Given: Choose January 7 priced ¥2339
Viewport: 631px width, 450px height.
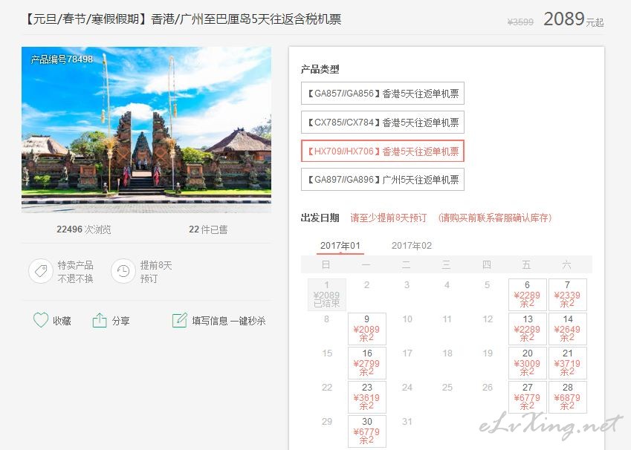Looking at the screenshot, I should coord(567,294).
